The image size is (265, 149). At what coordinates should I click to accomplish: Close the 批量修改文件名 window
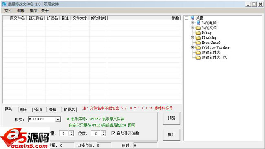click(x=261, y=4)
